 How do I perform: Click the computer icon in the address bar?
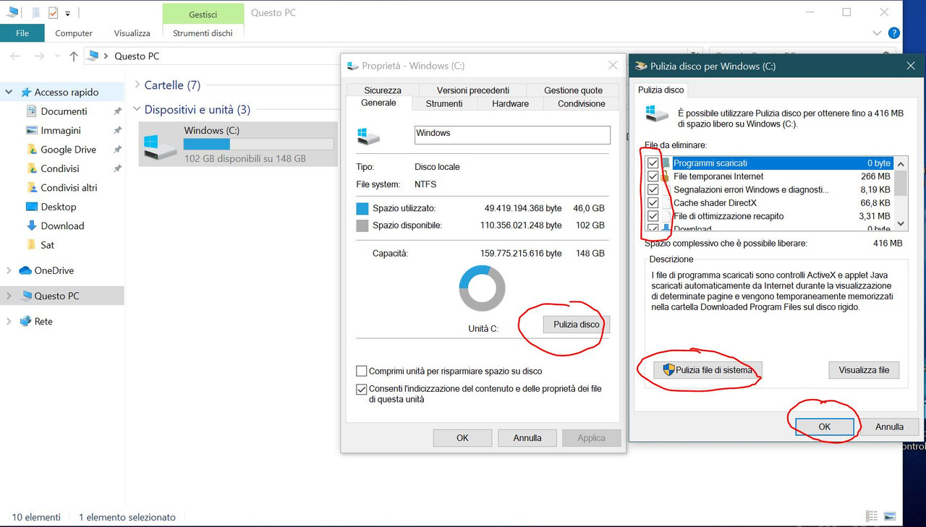click(x=93, y=56)
